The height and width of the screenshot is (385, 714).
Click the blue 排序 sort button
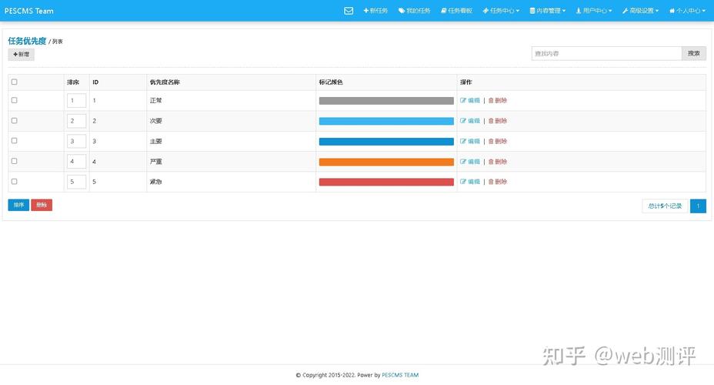tap(18, 205)
